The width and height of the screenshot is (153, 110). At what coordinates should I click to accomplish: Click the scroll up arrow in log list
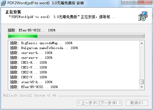point(142,43)
